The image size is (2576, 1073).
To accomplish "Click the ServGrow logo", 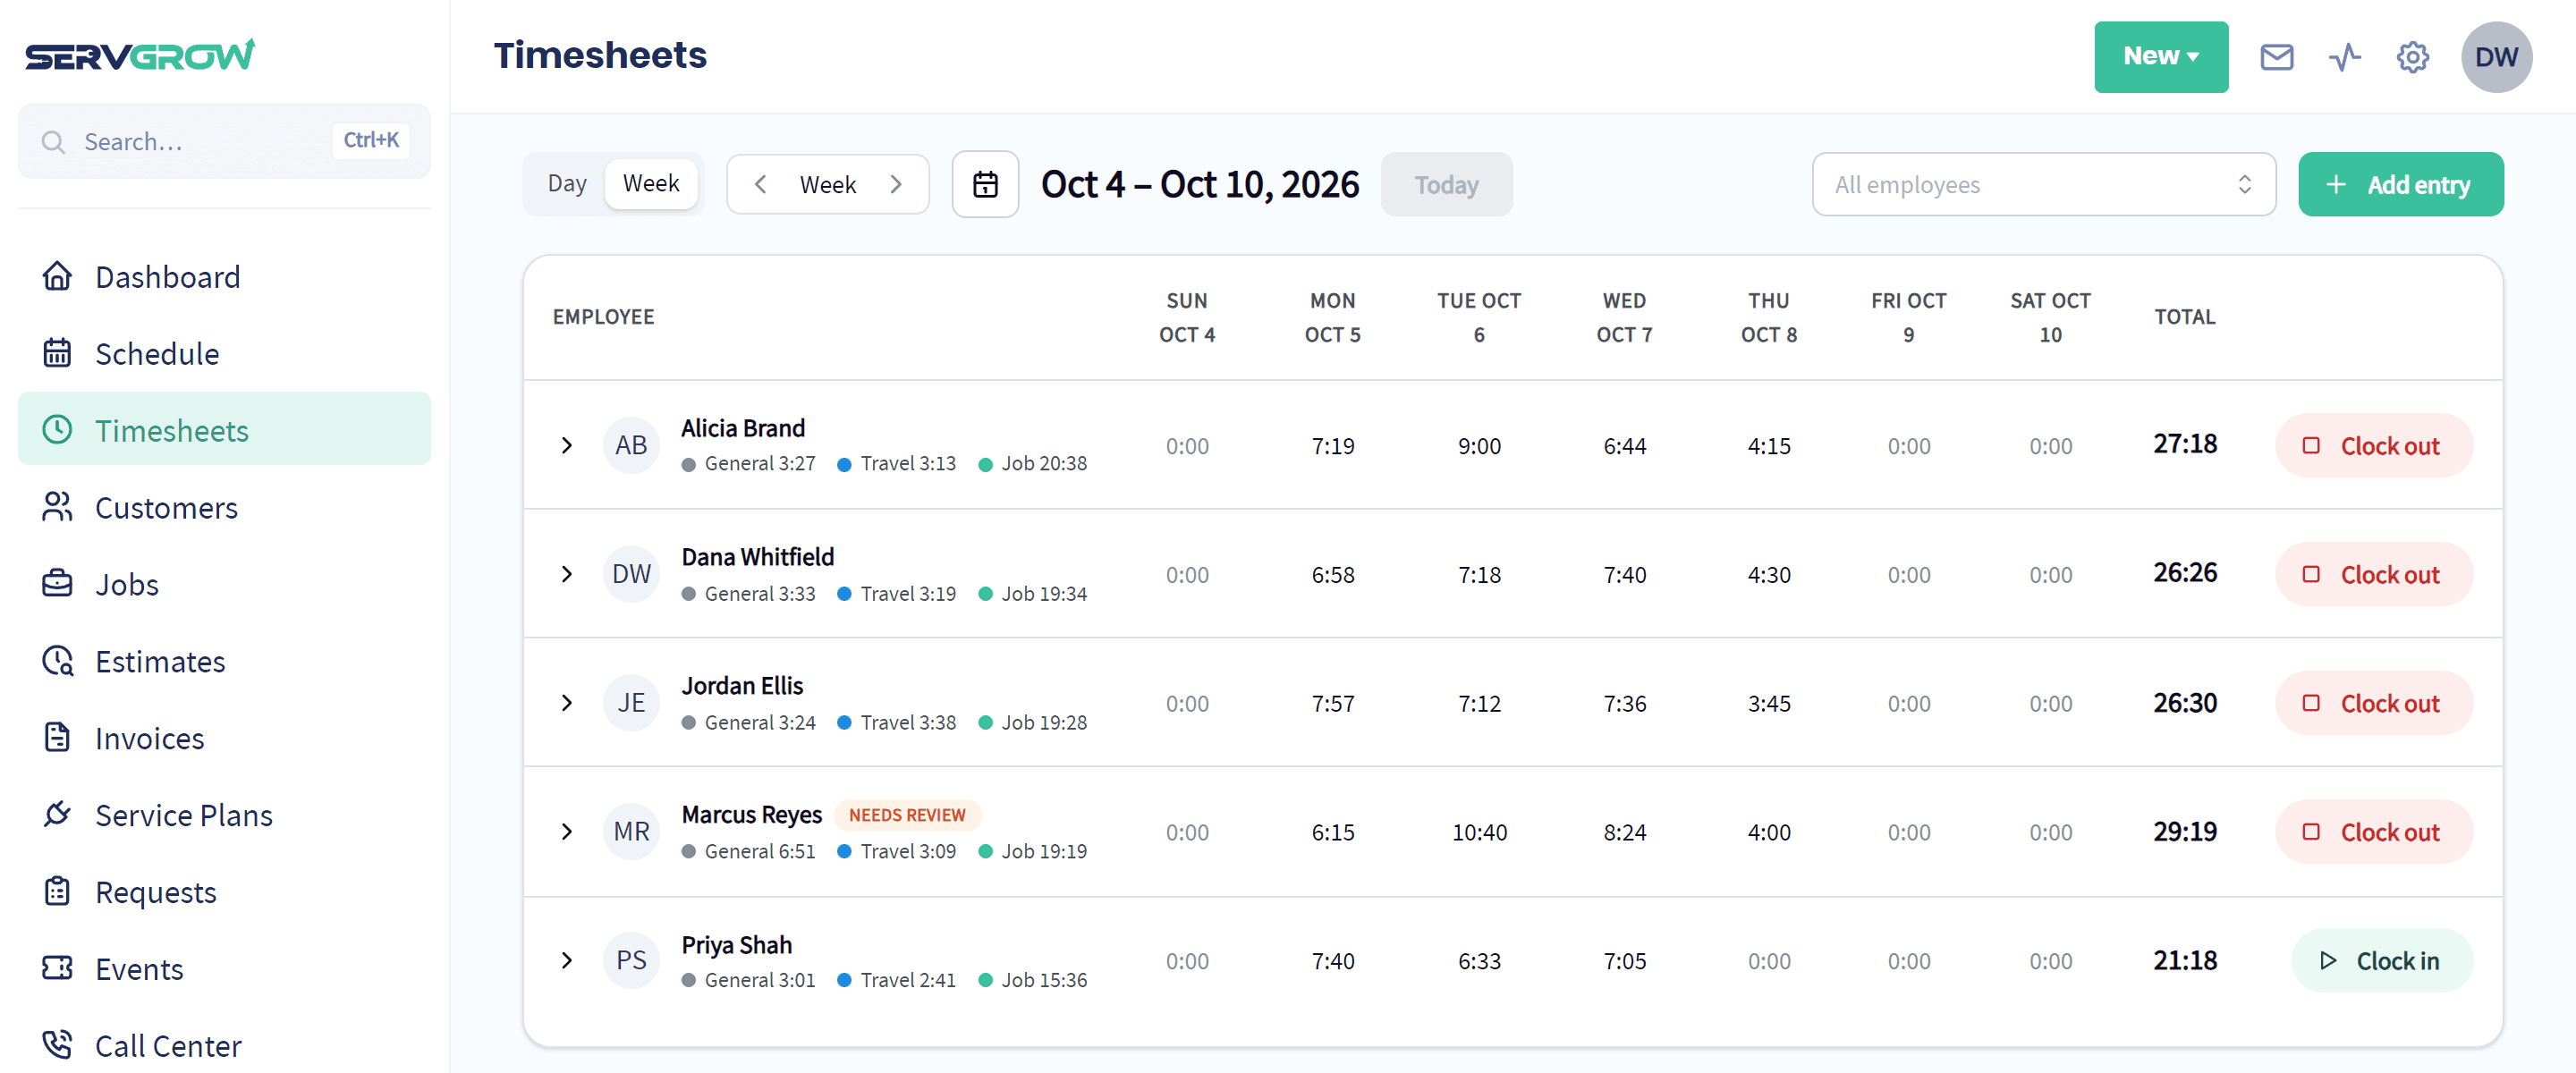I will 140,55.
